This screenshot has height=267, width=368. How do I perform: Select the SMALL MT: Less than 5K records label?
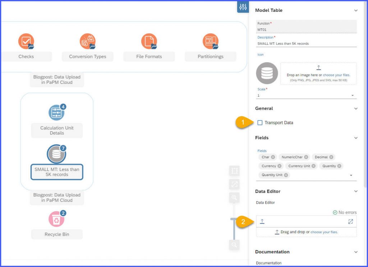click(x=57, y=172)
